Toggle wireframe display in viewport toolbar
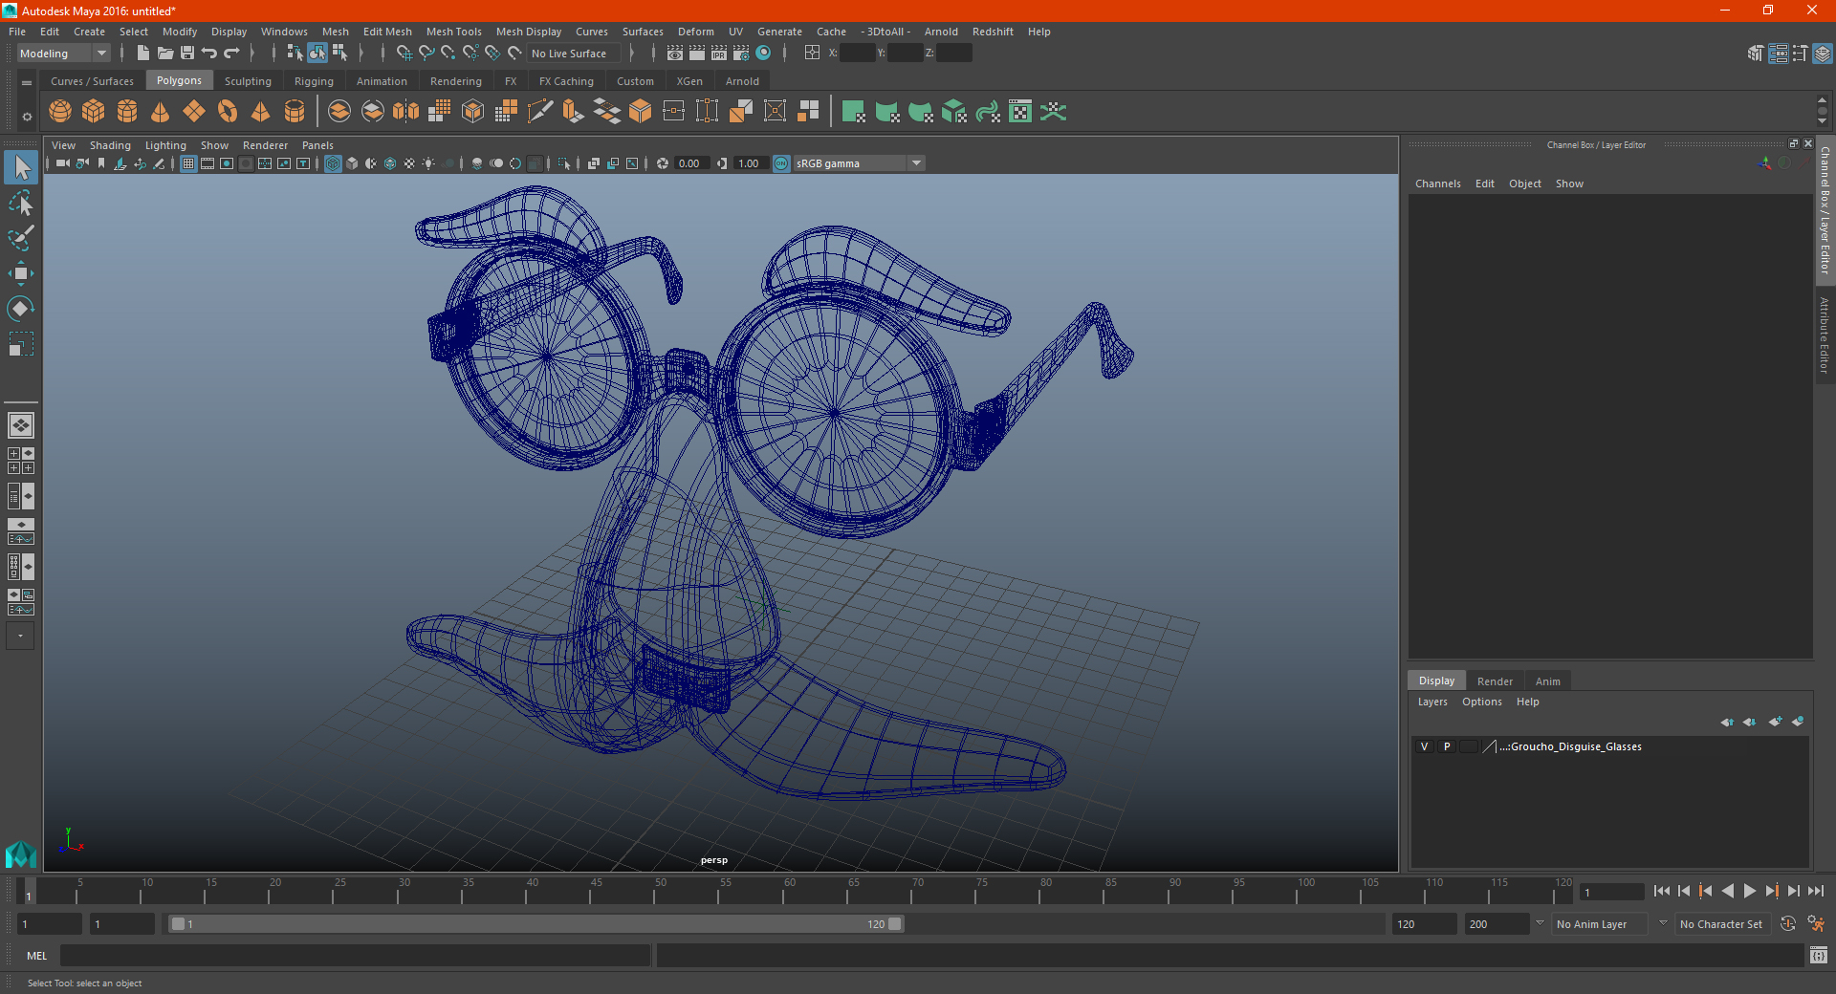 point(333,163)
